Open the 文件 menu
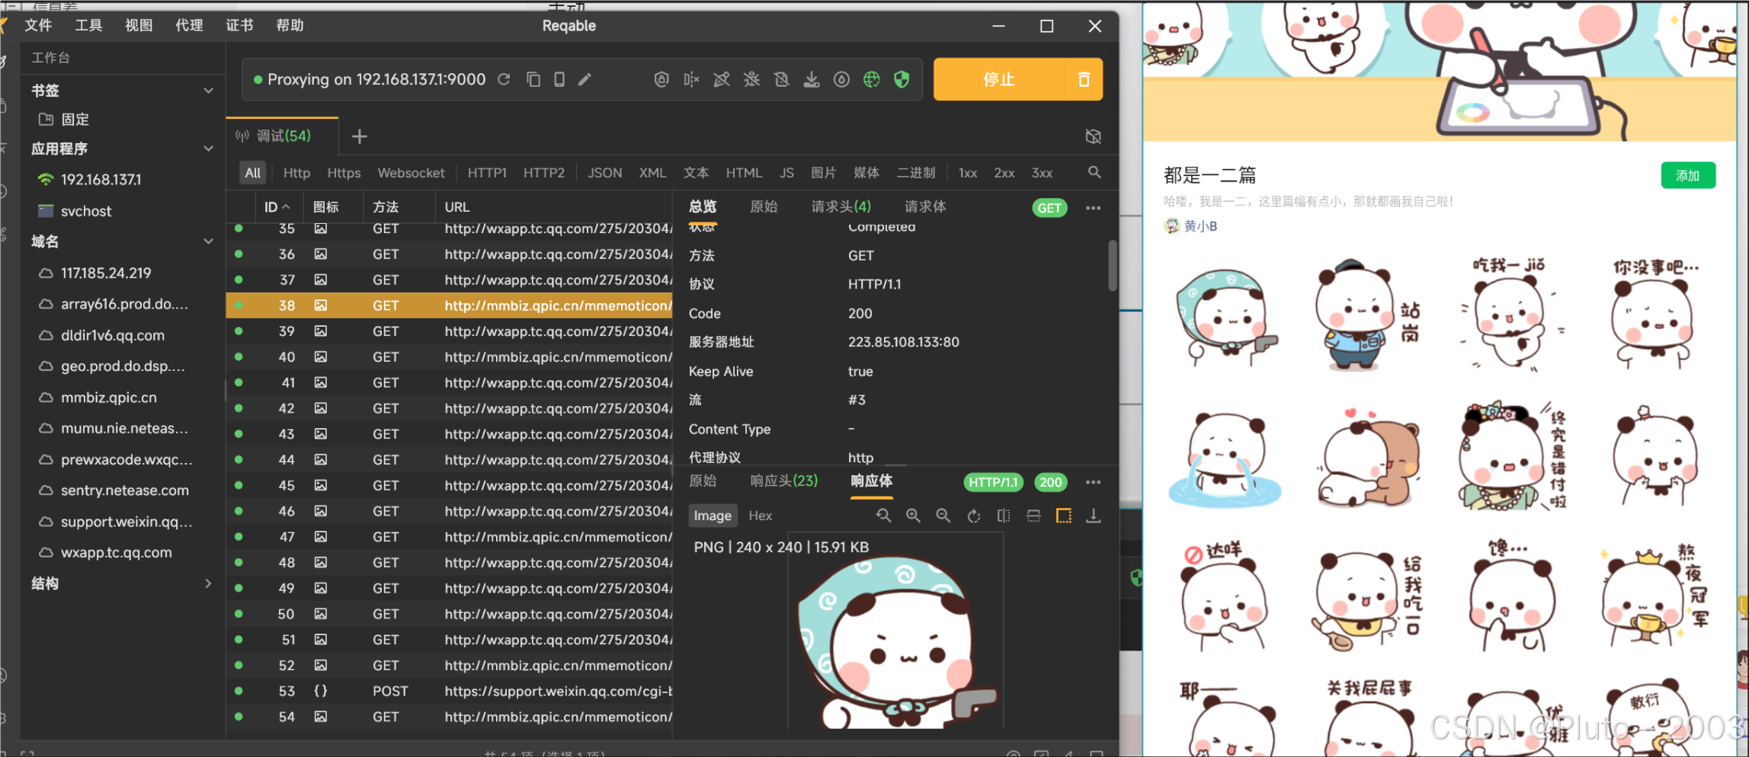The width and height of the screenshot is (1749, 757). 38,25
